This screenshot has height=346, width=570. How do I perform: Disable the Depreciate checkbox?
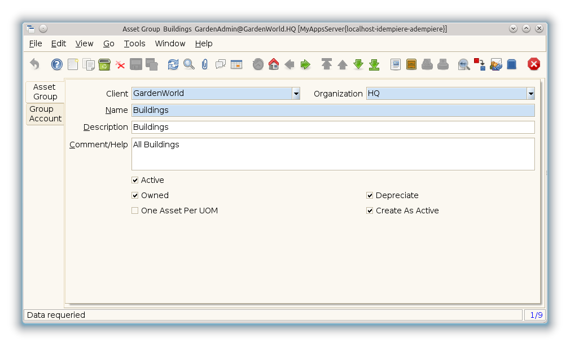(370, 195)
